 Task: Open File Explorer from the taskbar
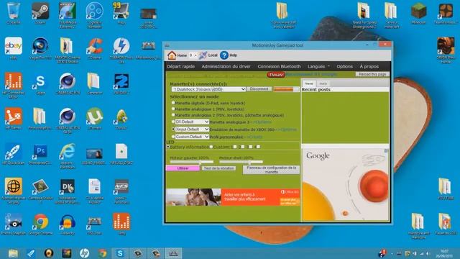13,253
